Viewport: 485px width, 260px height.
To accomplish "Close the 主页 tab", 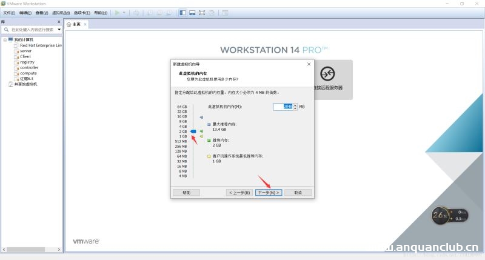I will click(85, 24).
